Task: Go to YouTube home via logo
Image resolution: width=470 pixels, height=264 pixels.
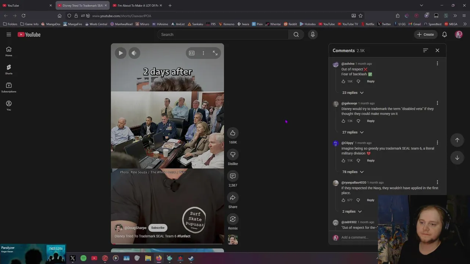Action: 29,34
